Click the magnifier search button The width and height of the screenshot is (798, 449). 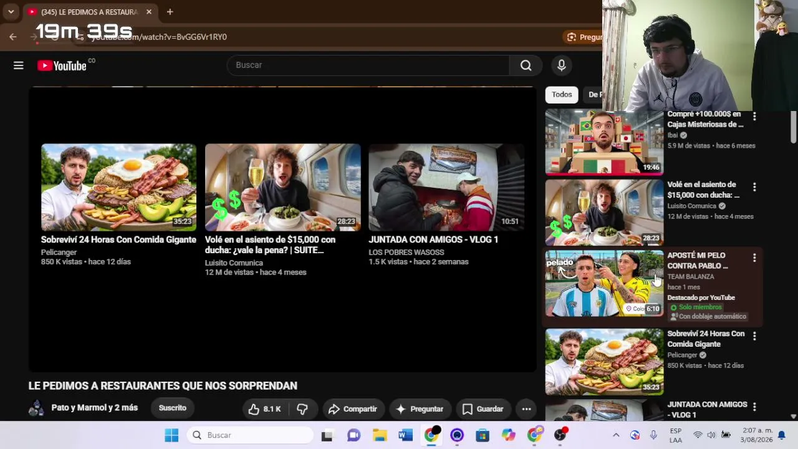coord(526,65)
